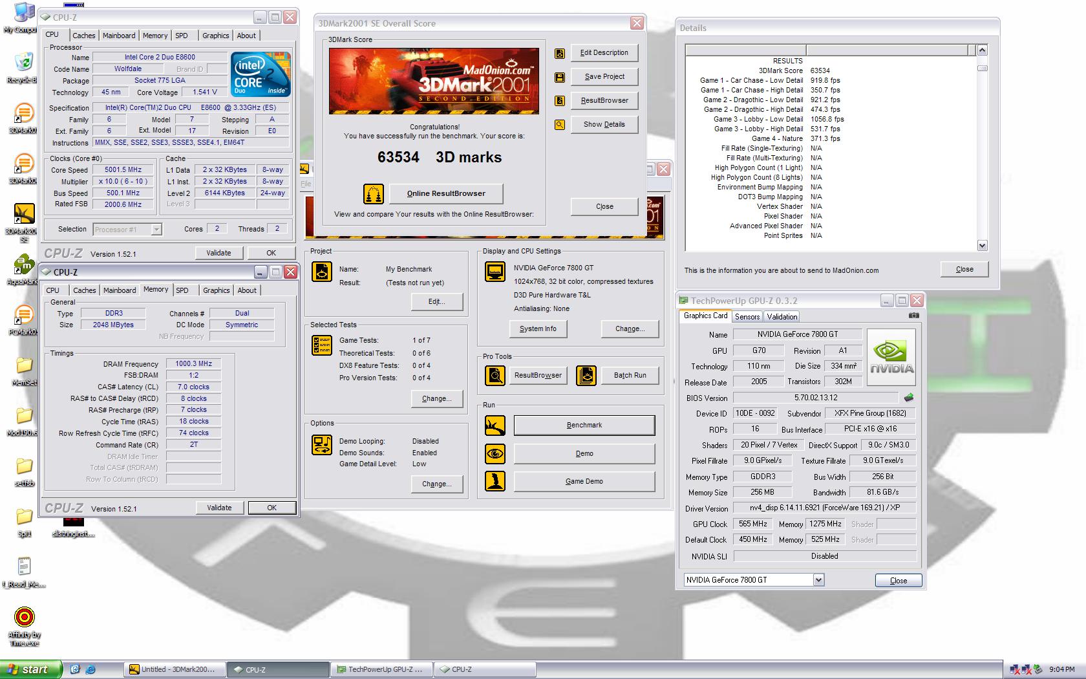1086x679 pixels.
Task: Open the SPD tab in lower CPU-Z
Action: (182, 290)
